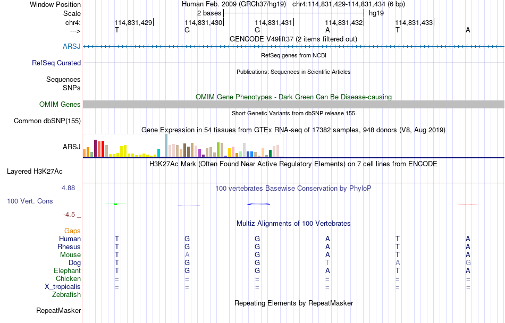The image size is (505, 323).
Task: Click the ARSJ label beside GTEx bars
Action: 72,147
